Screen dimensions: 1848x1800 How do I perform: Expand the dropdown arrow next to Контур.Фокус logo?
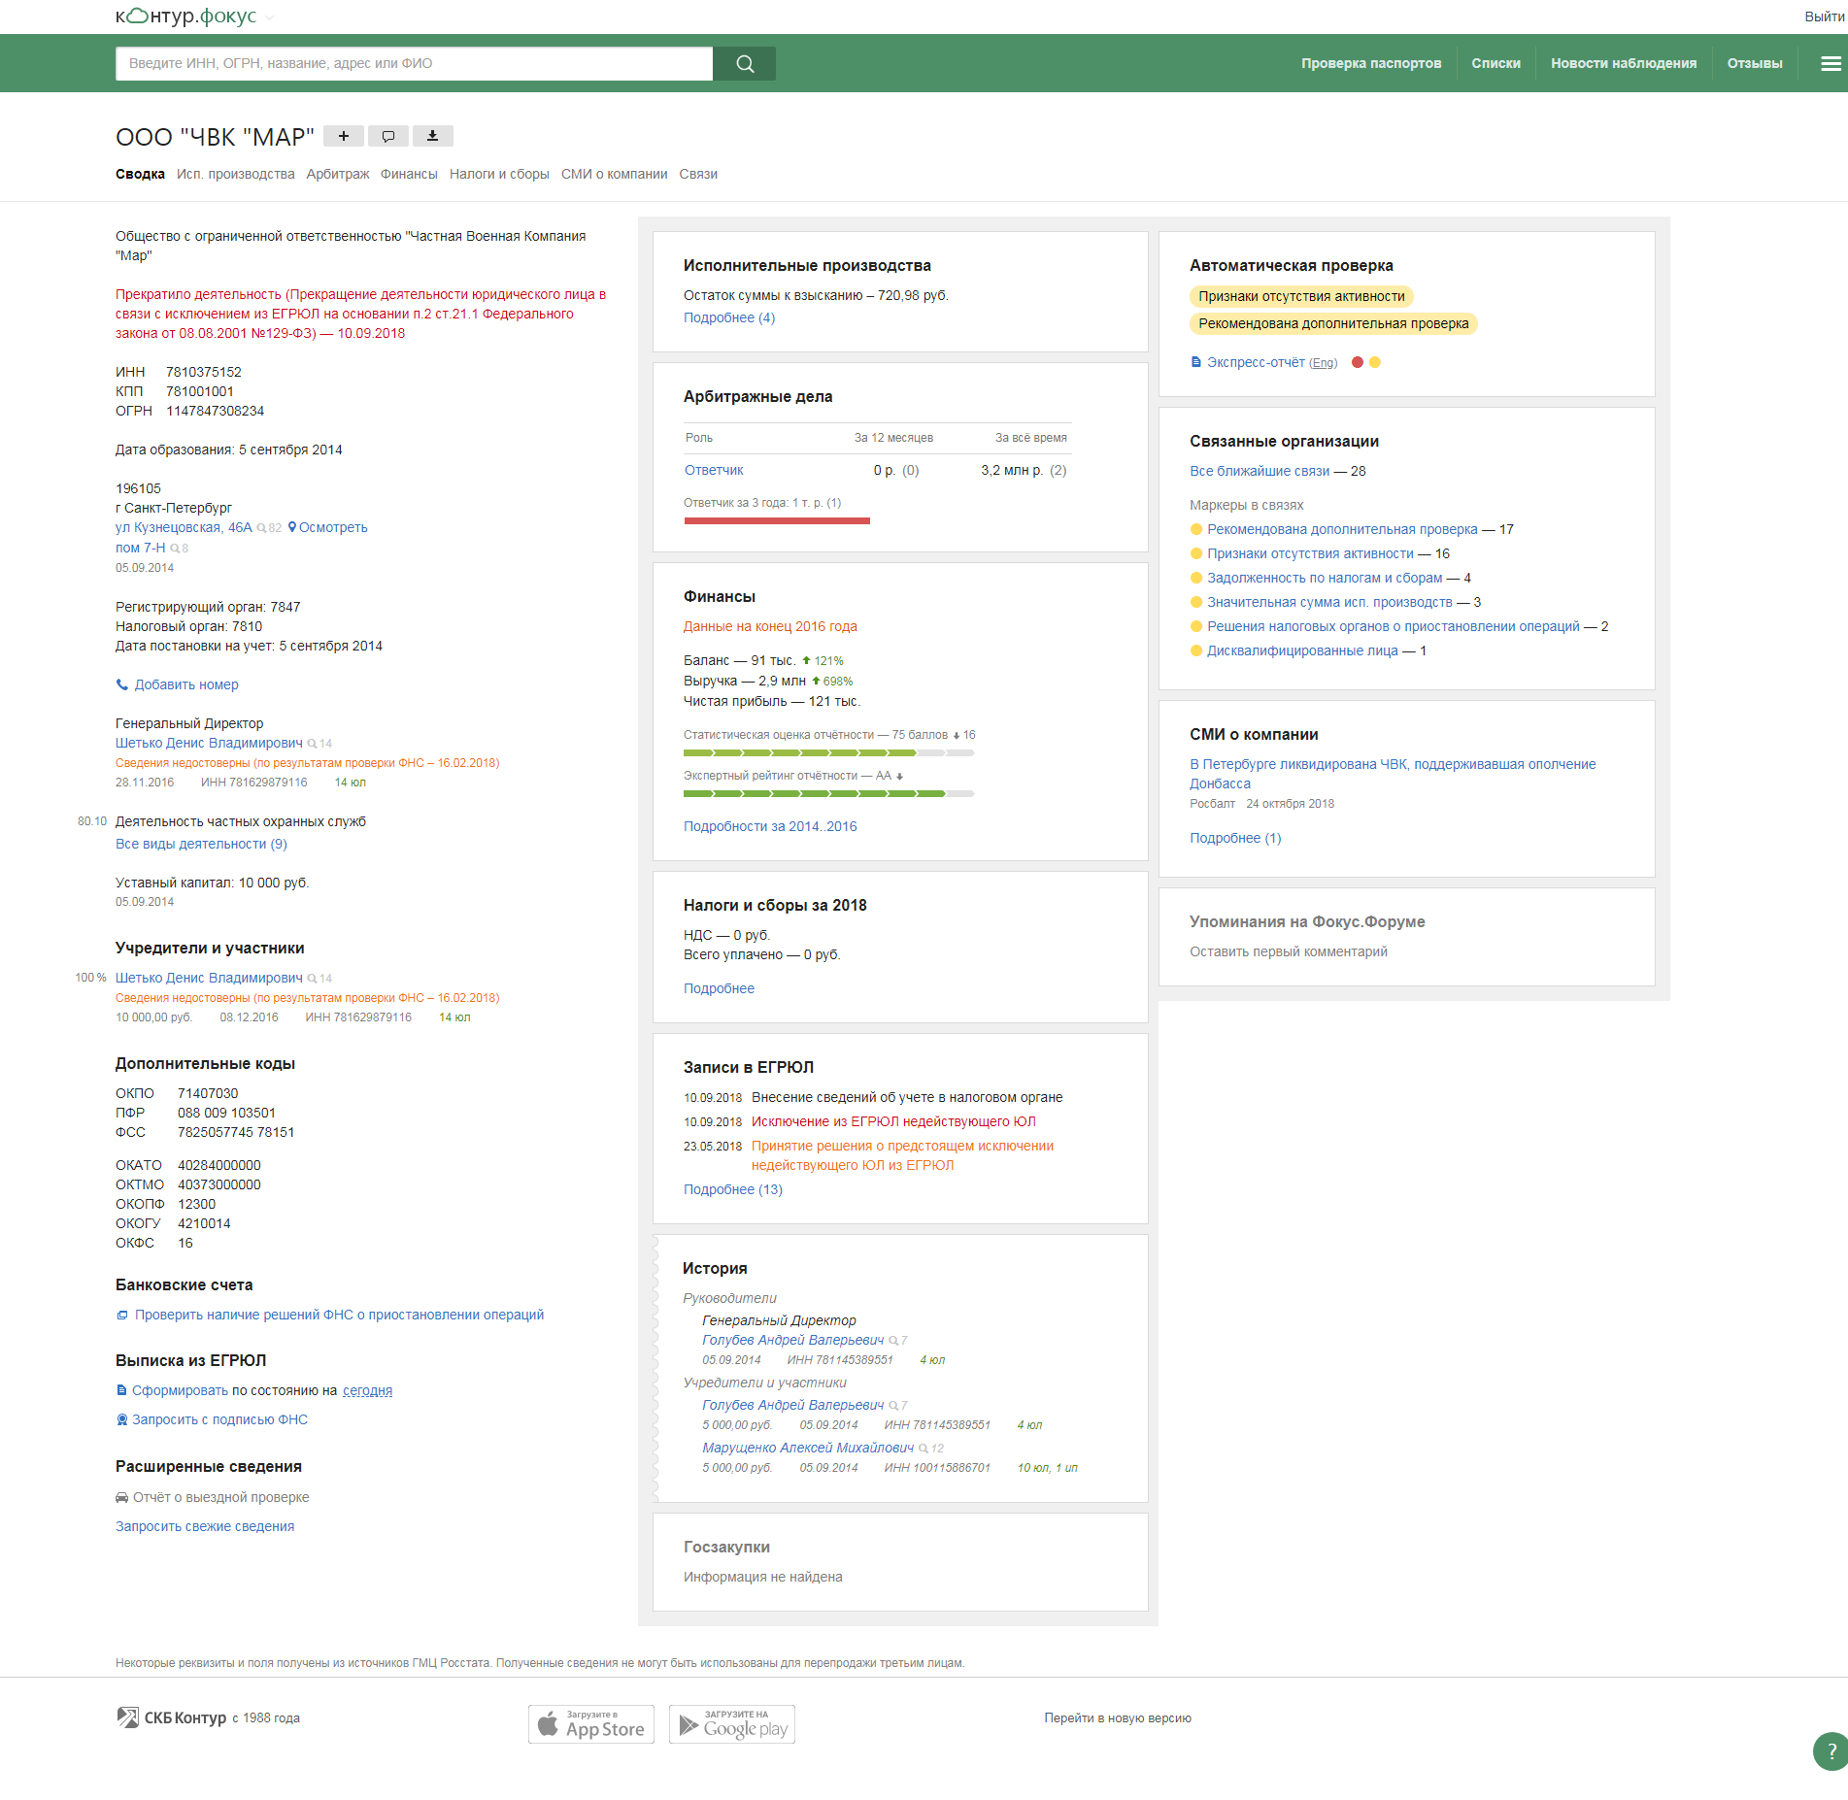tap(270, 17)
